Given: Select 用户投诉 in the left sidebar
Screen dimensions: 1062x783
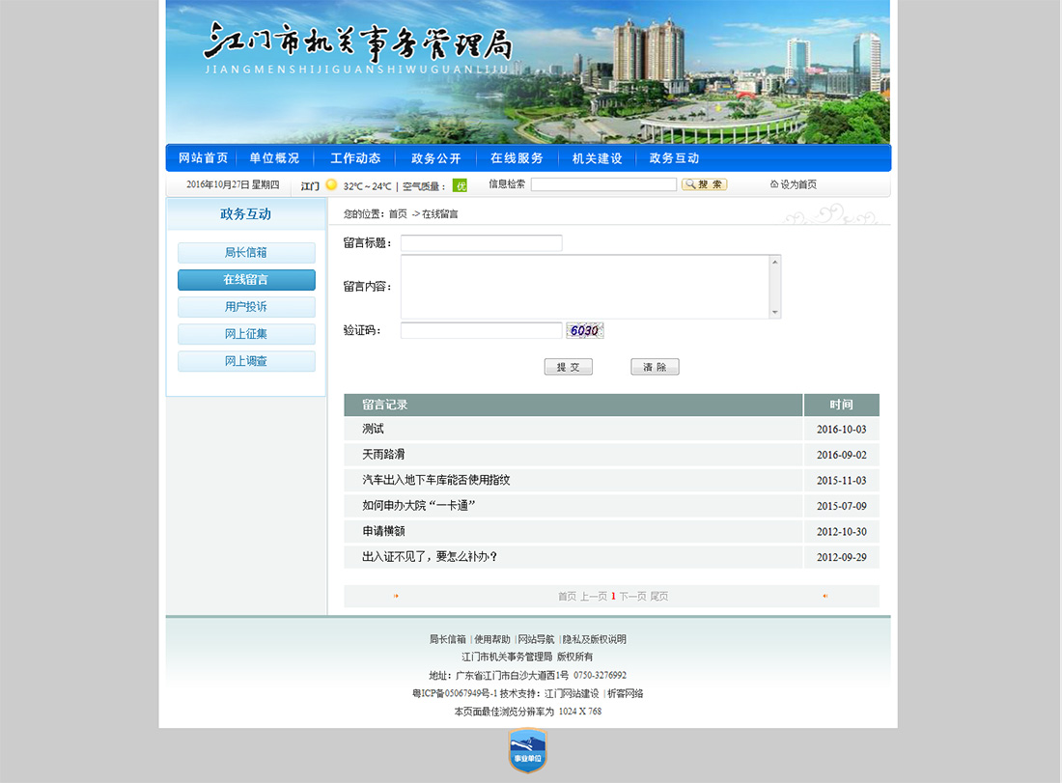Looking at the screenshot, I should point(246,307).
